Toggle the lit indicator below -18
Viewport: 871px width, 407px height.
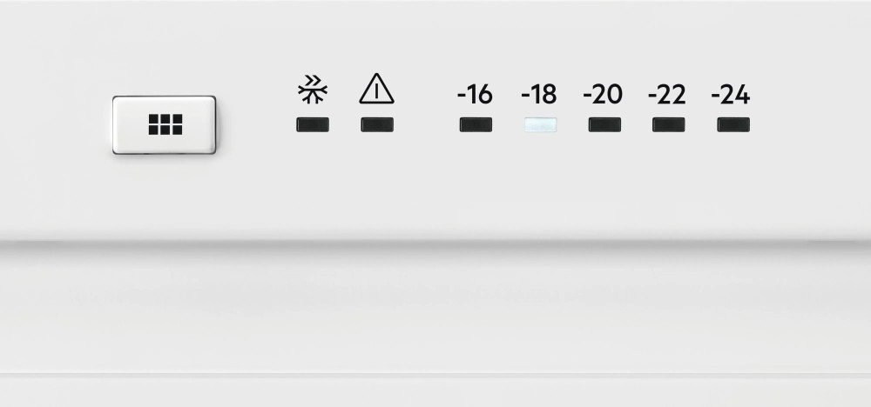pyautogui.click(x=541, y=124)
